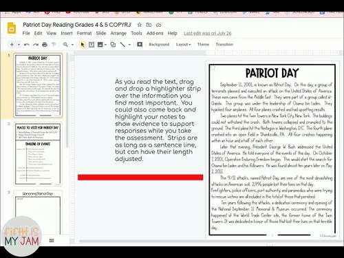Select the red highlighter strip
Screen dimensions: 344x258
click(x=140, y=178)
